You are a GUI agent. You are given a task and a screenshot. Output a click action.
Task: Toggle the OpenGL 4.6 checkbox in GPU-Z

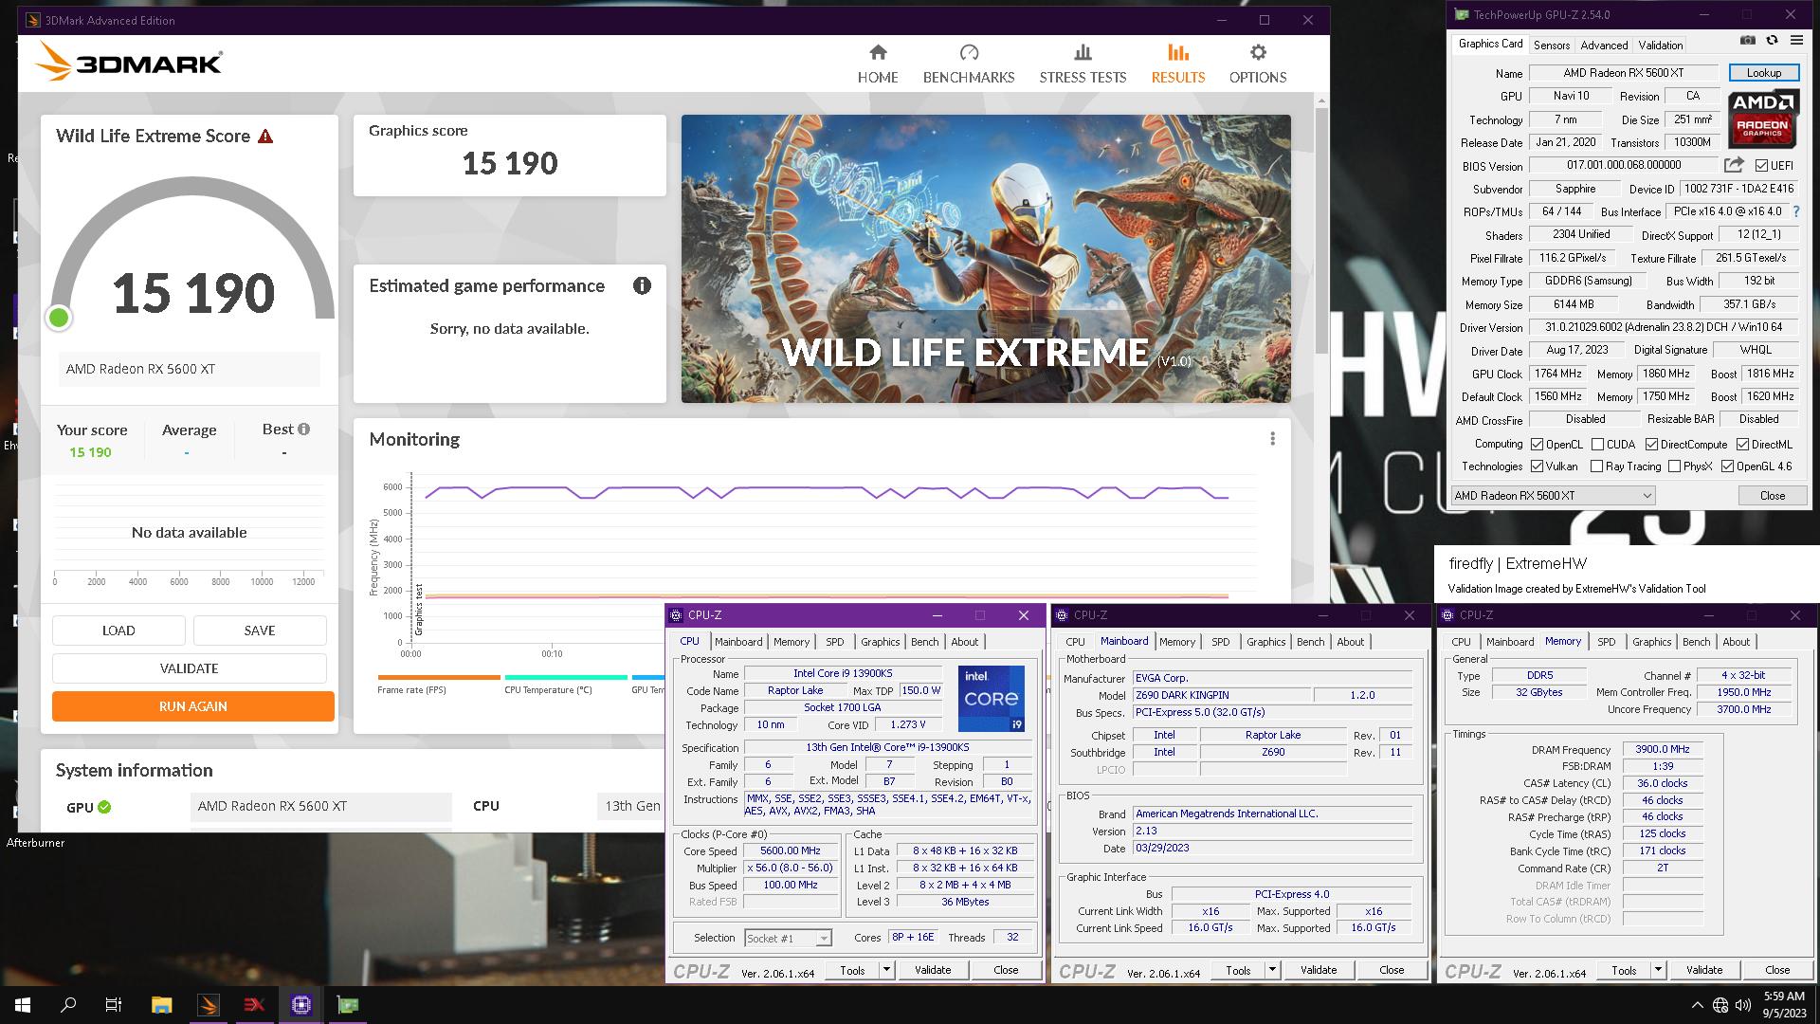pos(1727,466)
